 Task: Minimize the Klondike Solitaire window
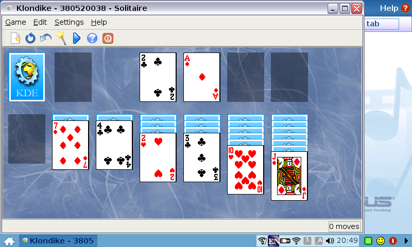(x=333, y=9)
